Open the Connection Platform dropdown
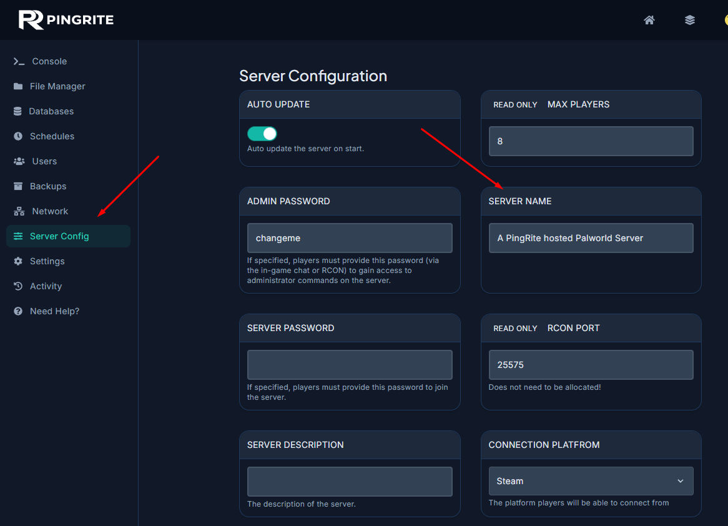This screenshot has width=728, height=526. click(591, 481)
